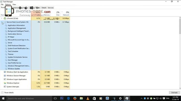Switch to the Details tab
Viewport: 181px width, 101px height.
(44, 8)
